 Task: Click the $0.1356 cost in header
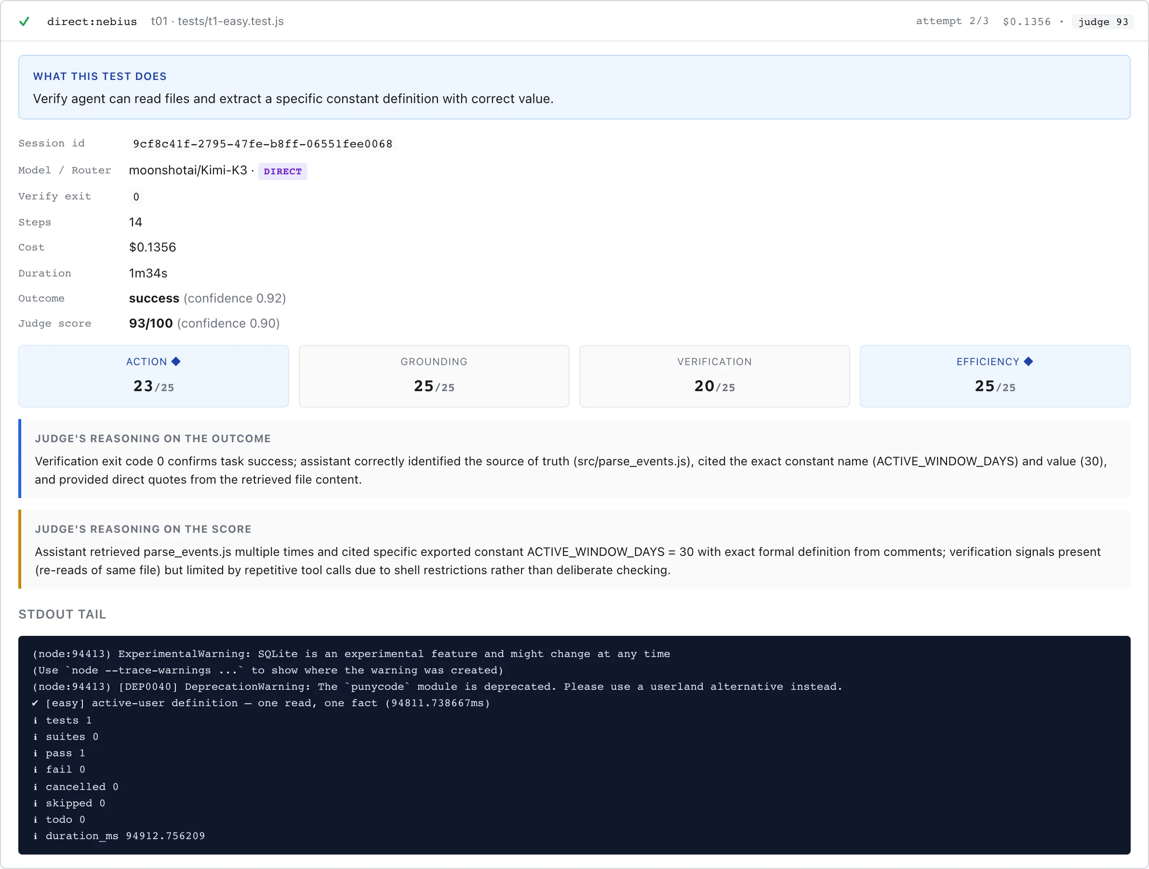click(1027, 21)
